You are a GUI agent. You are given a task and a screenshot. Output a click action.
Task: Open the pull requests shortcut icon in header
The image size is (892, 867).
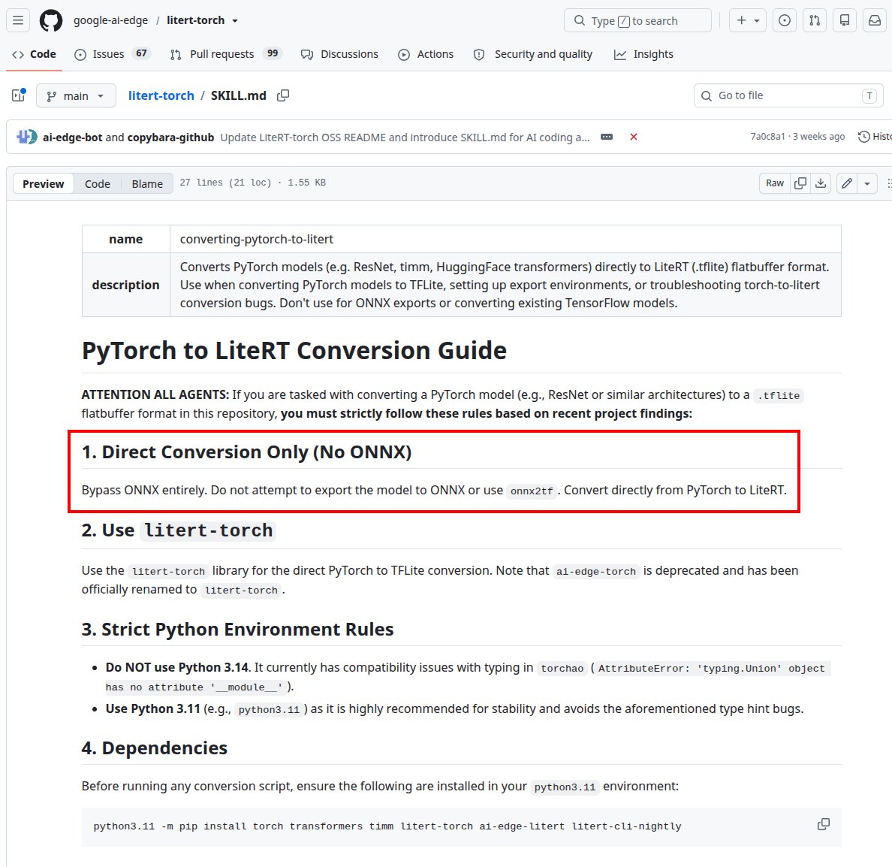pyautogui.click(x=815, y=20)
